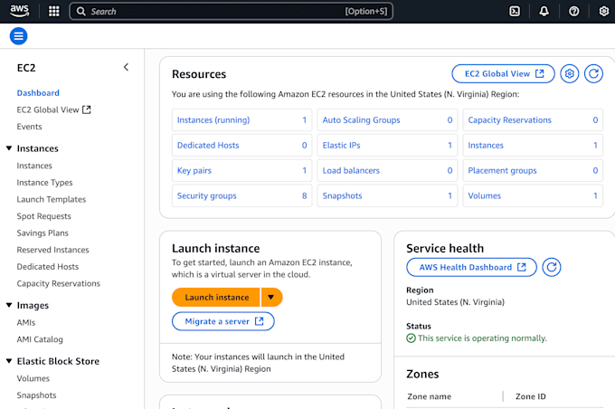Viewport: 615px width, 409px height.
Task: Open Launch Templates in the sidebar
Action: pyautogui.click(x=52, y=199)
